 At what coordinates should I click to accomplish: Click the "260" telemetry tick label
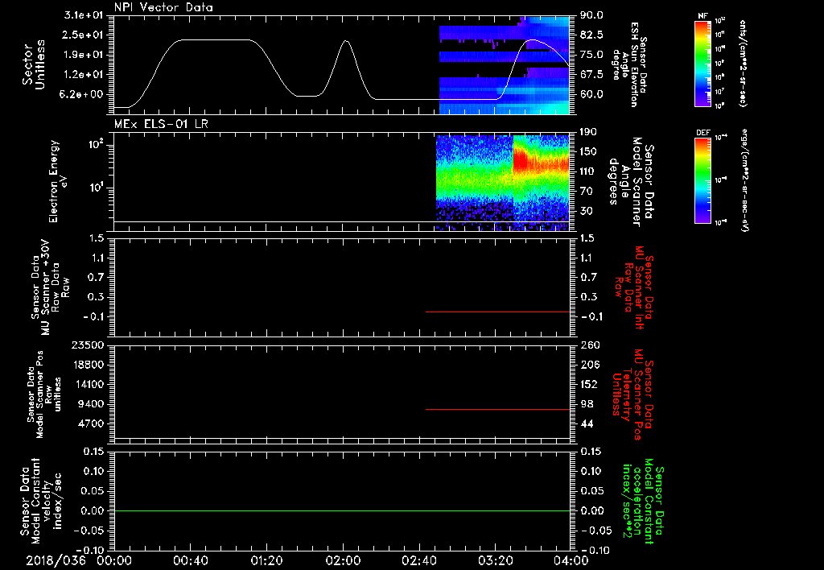pos(589,345)
